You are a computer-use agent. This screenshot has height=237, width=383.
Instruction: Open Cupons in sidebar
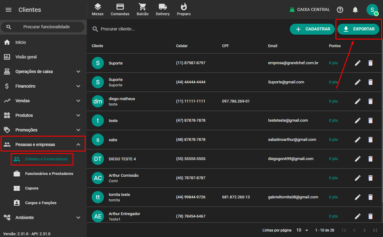tap(32, 188)
